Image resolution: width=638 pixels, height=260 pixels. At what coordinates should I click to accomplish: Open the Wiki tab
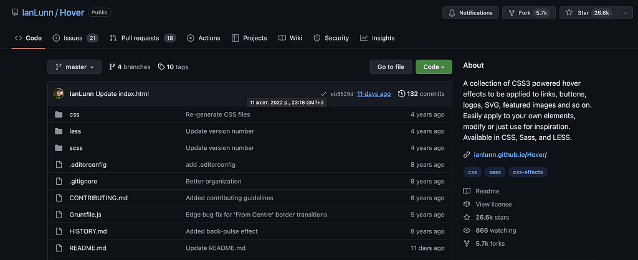290,38
